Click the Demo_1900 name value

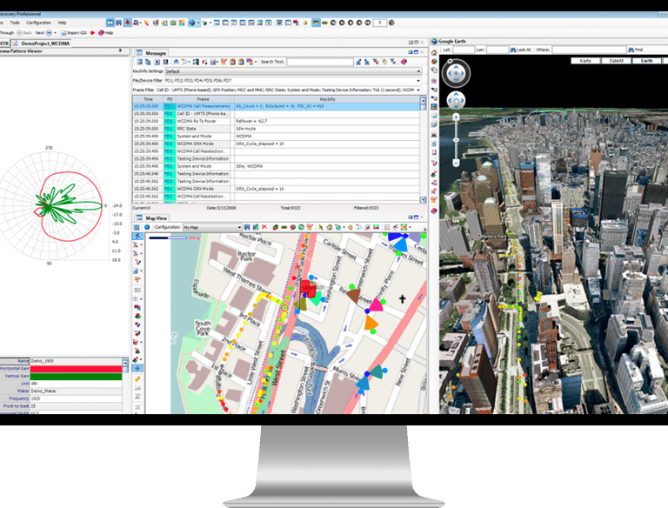click(x=42, y=361)
